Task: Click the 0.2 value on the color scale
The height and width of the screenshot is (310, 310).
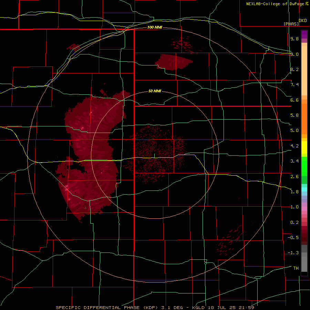Action: click(x=294, y=223)
